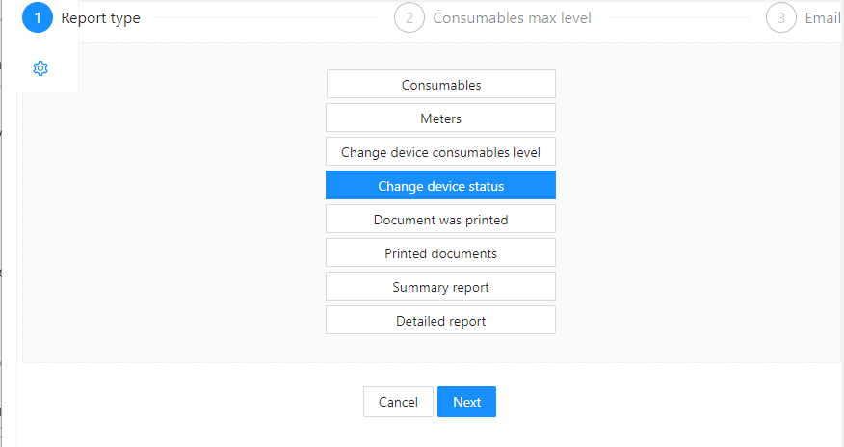Select Change device consumables level option
This screenshot has width=844, height=447.
pos(441,151)
